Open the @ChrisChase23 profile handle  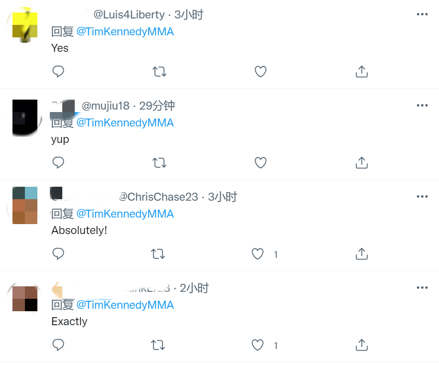158,197
